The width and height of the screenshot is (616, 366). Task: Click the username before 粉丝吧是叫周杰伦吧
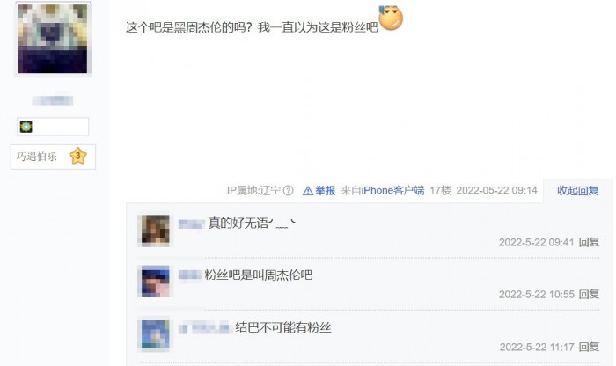(190, 274)
